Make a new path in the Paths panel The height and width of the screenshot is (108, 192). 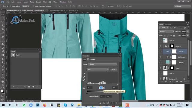point(33,87)
